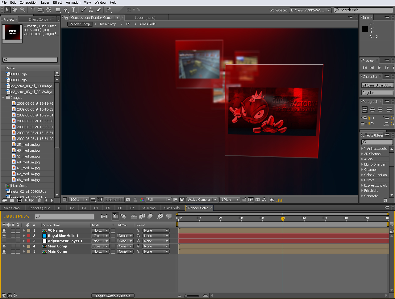Hide the Royal Blue Solid 1 layer
This screenshot has height=299, width=395.
pyautogui.click(x=4, y=236)
